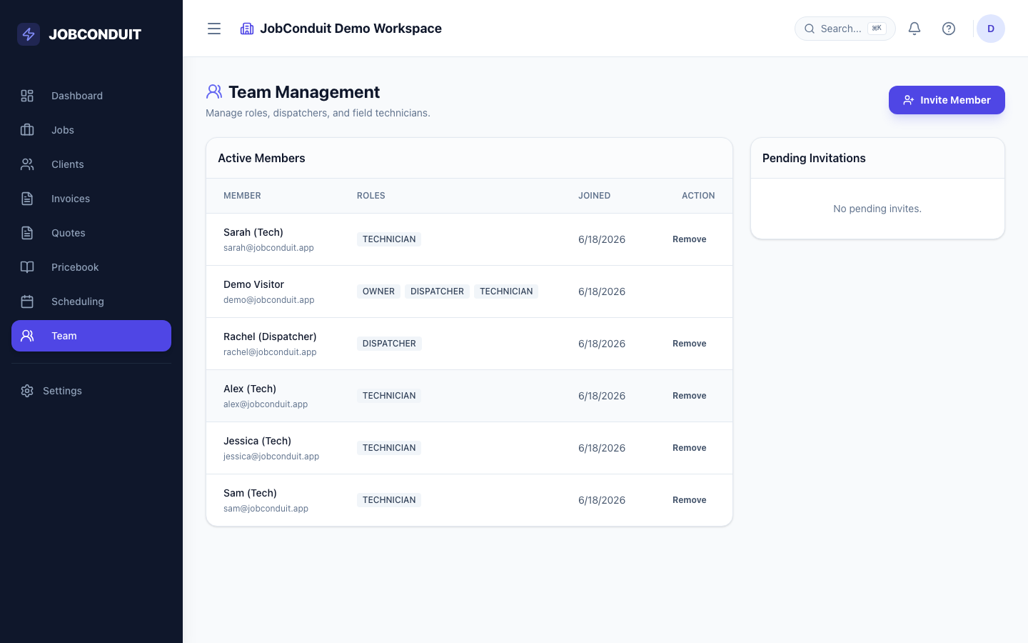Click the name Rachel (Dispatcher)
Viewport: 1028px width, 643px height.
(x=270, y=337)
